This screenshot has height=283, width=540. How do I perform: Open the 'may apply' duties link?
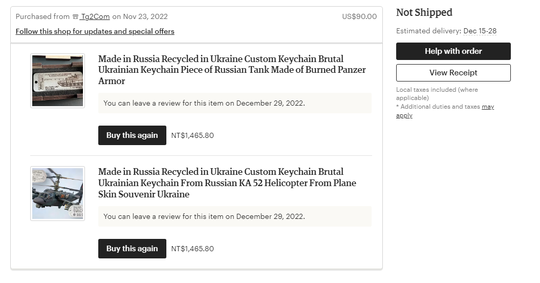tap(445, 111)
